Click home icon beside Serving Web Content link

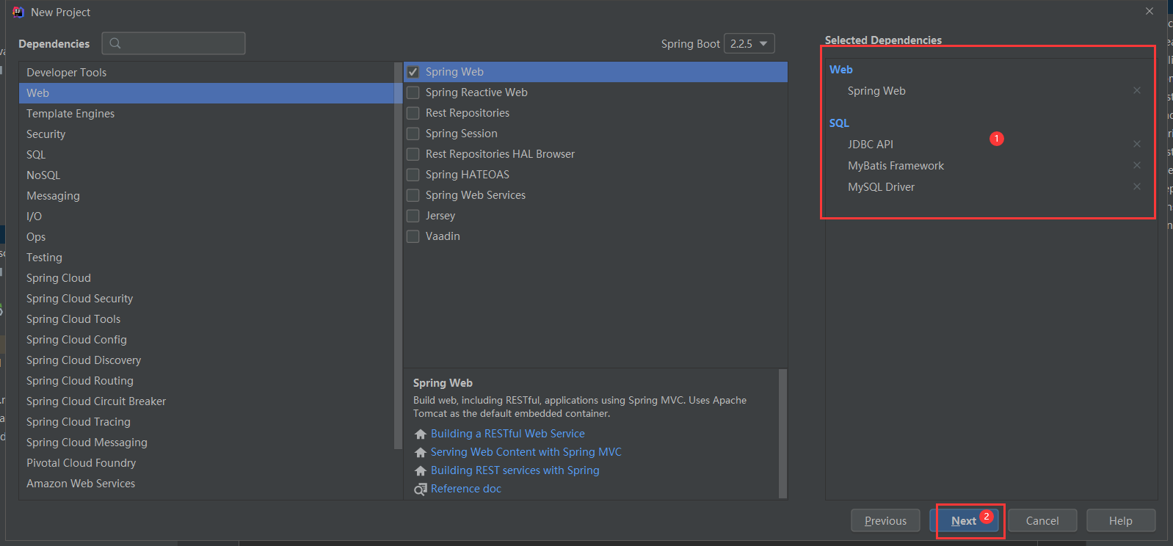tap(421, 453)
